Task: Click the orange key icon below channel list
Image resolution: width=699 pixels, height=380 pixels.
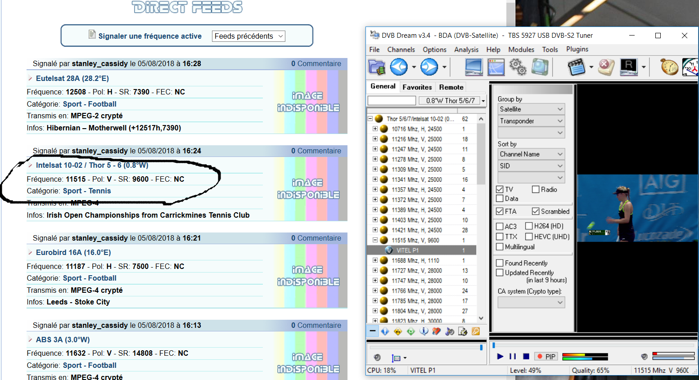Action: coord(475,331)
